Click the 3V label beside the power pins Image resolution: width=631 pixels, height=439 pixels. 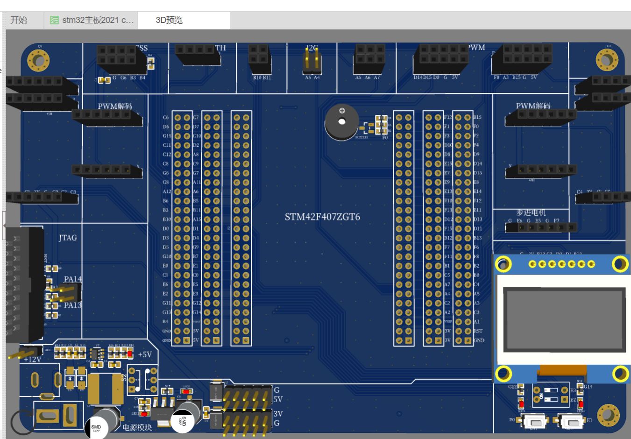[278, 413]
